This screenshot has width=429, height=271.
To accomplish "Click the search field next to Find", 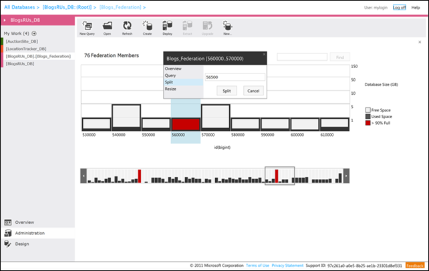I will (302, 57).
